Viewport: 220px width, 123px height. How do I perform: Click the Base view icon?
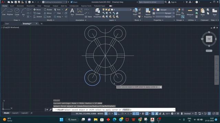214,12
